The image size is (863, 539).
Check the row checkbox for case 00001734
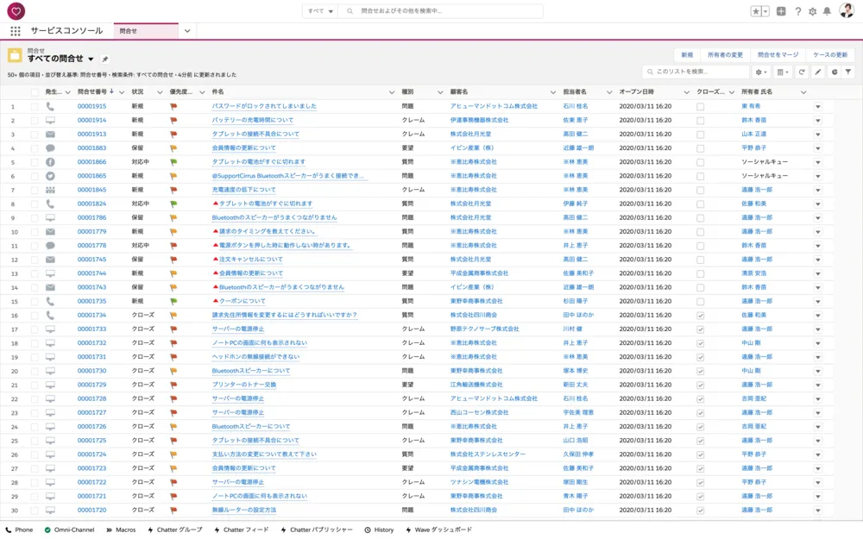(35, 316)
